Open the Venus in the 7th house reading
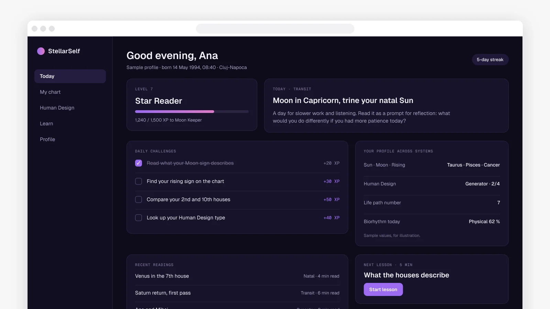Viewport: 550px width, 309px height. (237, 276)
